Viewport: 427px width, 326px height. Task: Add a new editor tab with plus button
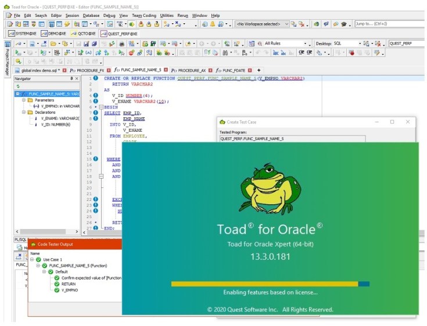click(259, 70)
